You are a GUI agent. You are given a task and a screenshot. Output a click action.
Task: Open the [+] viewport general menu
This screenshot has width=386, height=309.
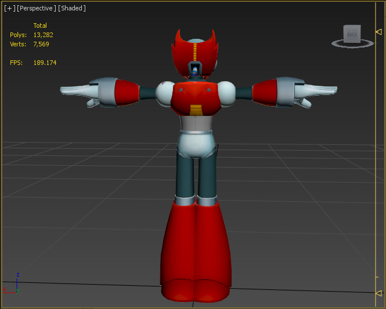point(10,8)
